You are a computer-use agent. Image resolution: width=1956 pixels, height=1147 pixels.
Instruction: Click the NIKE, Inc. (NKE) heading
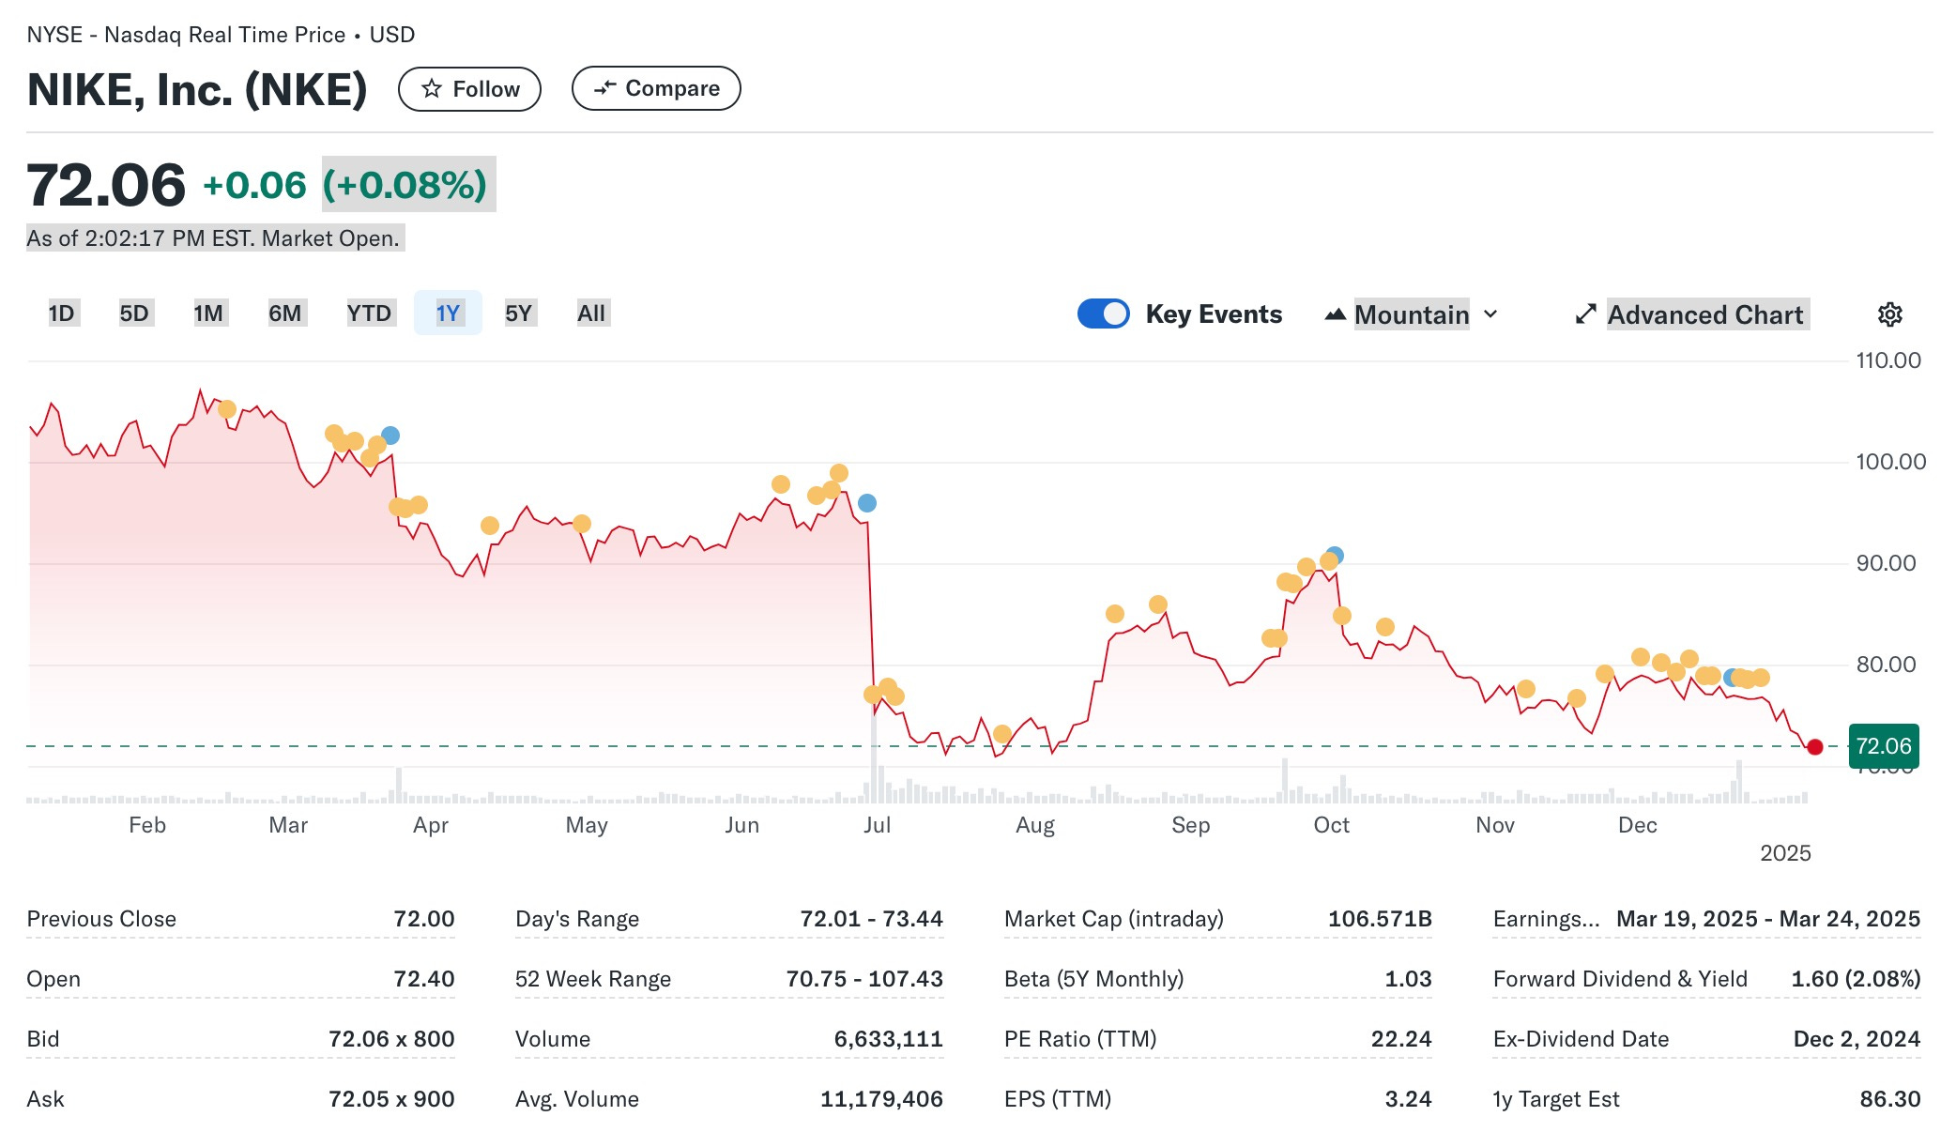[x=197, y=90]
